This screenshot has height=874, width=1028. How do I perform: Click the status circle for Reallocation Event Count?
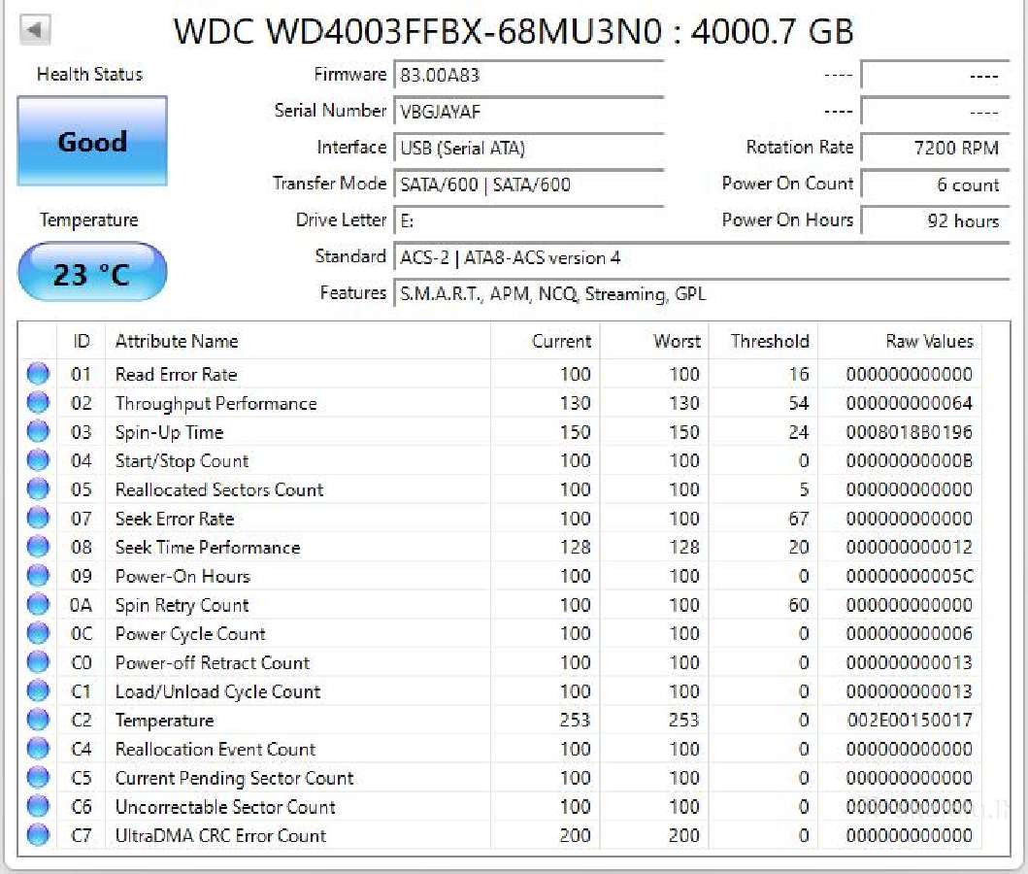(38, 749)
